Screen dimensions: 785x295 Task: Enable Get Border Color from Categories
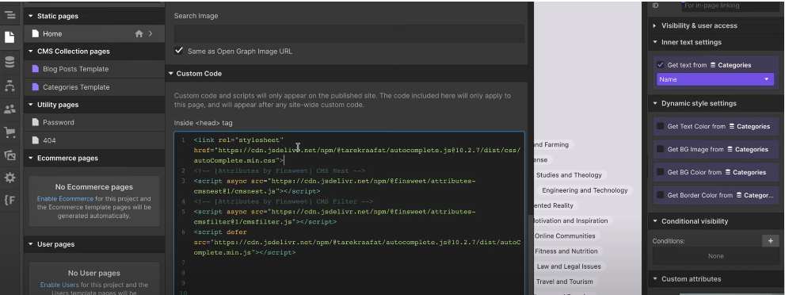click(661, 195)
